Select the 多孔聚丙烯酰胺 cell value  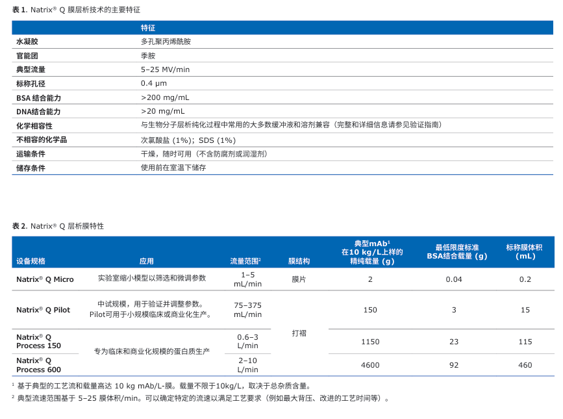point(166,42)
